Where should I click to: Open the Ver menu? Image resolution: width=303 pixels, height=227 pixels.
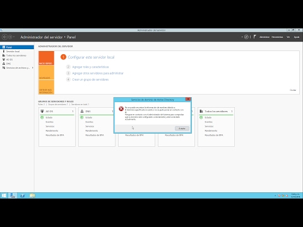288,37
